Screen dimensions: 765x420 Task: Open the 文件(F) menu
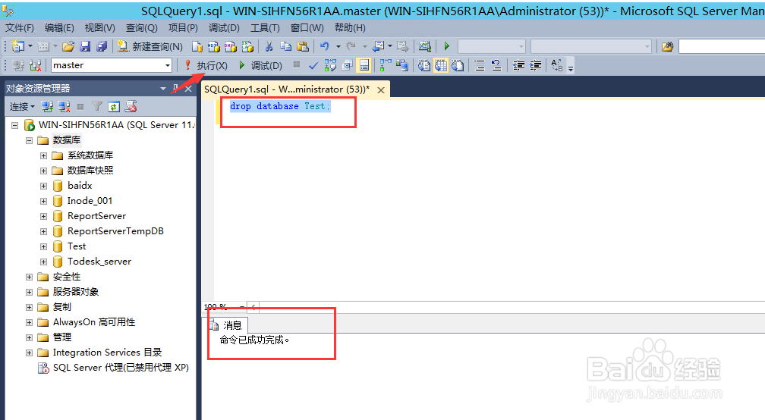20,28
